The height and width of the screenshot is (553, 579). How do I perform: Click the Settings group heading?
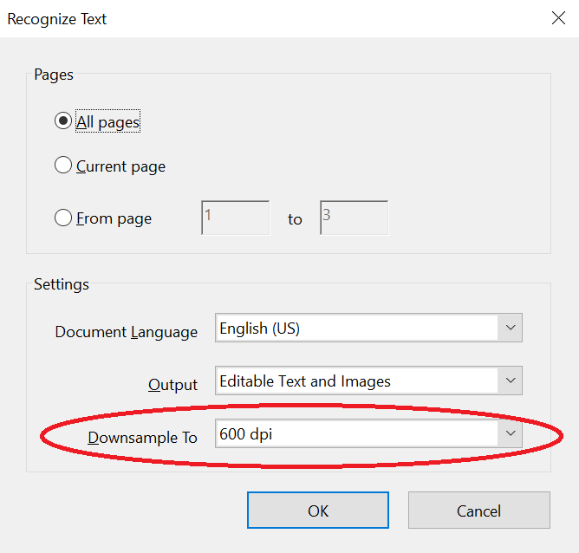62,283
